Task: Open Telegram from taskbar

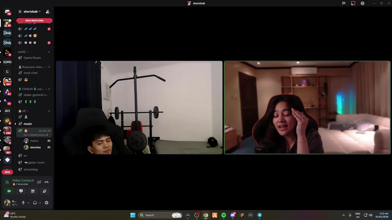Action: click(x=259, y=215)
